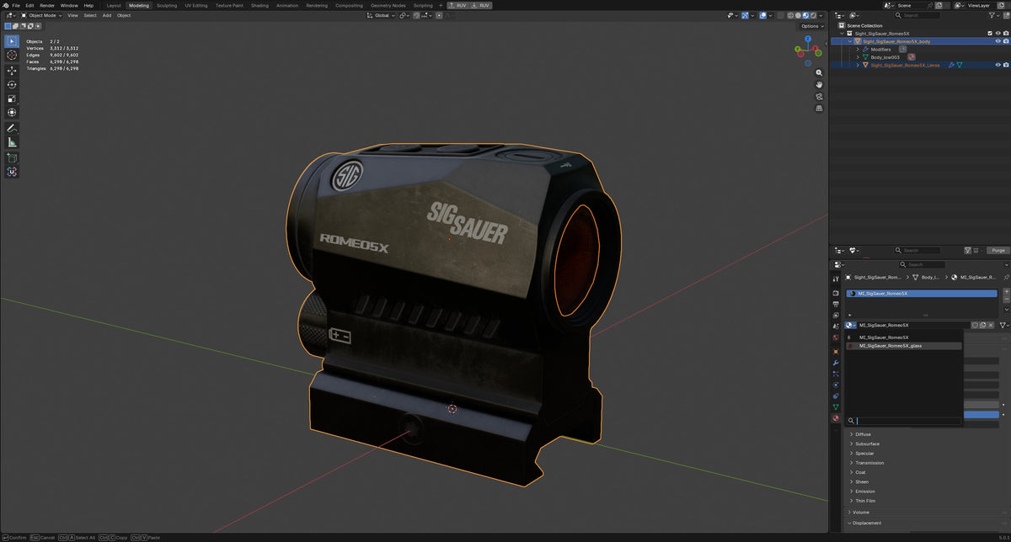Switch to solid viewport shading
The width and height of the screenshot is (1011, 542).
[796, 15]
